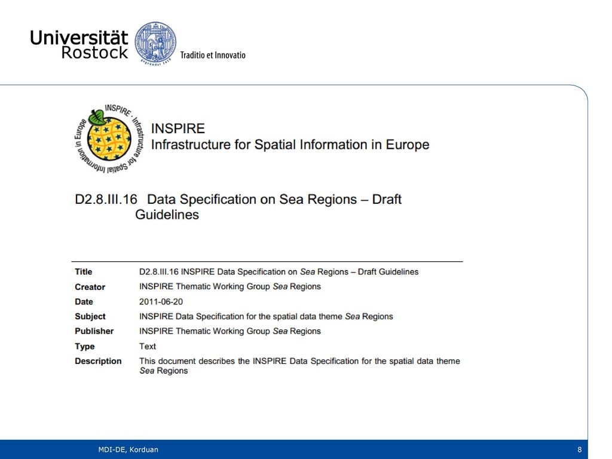Click the "Description" field label
This screenshot has width=612, height=459.
point(98,361)
